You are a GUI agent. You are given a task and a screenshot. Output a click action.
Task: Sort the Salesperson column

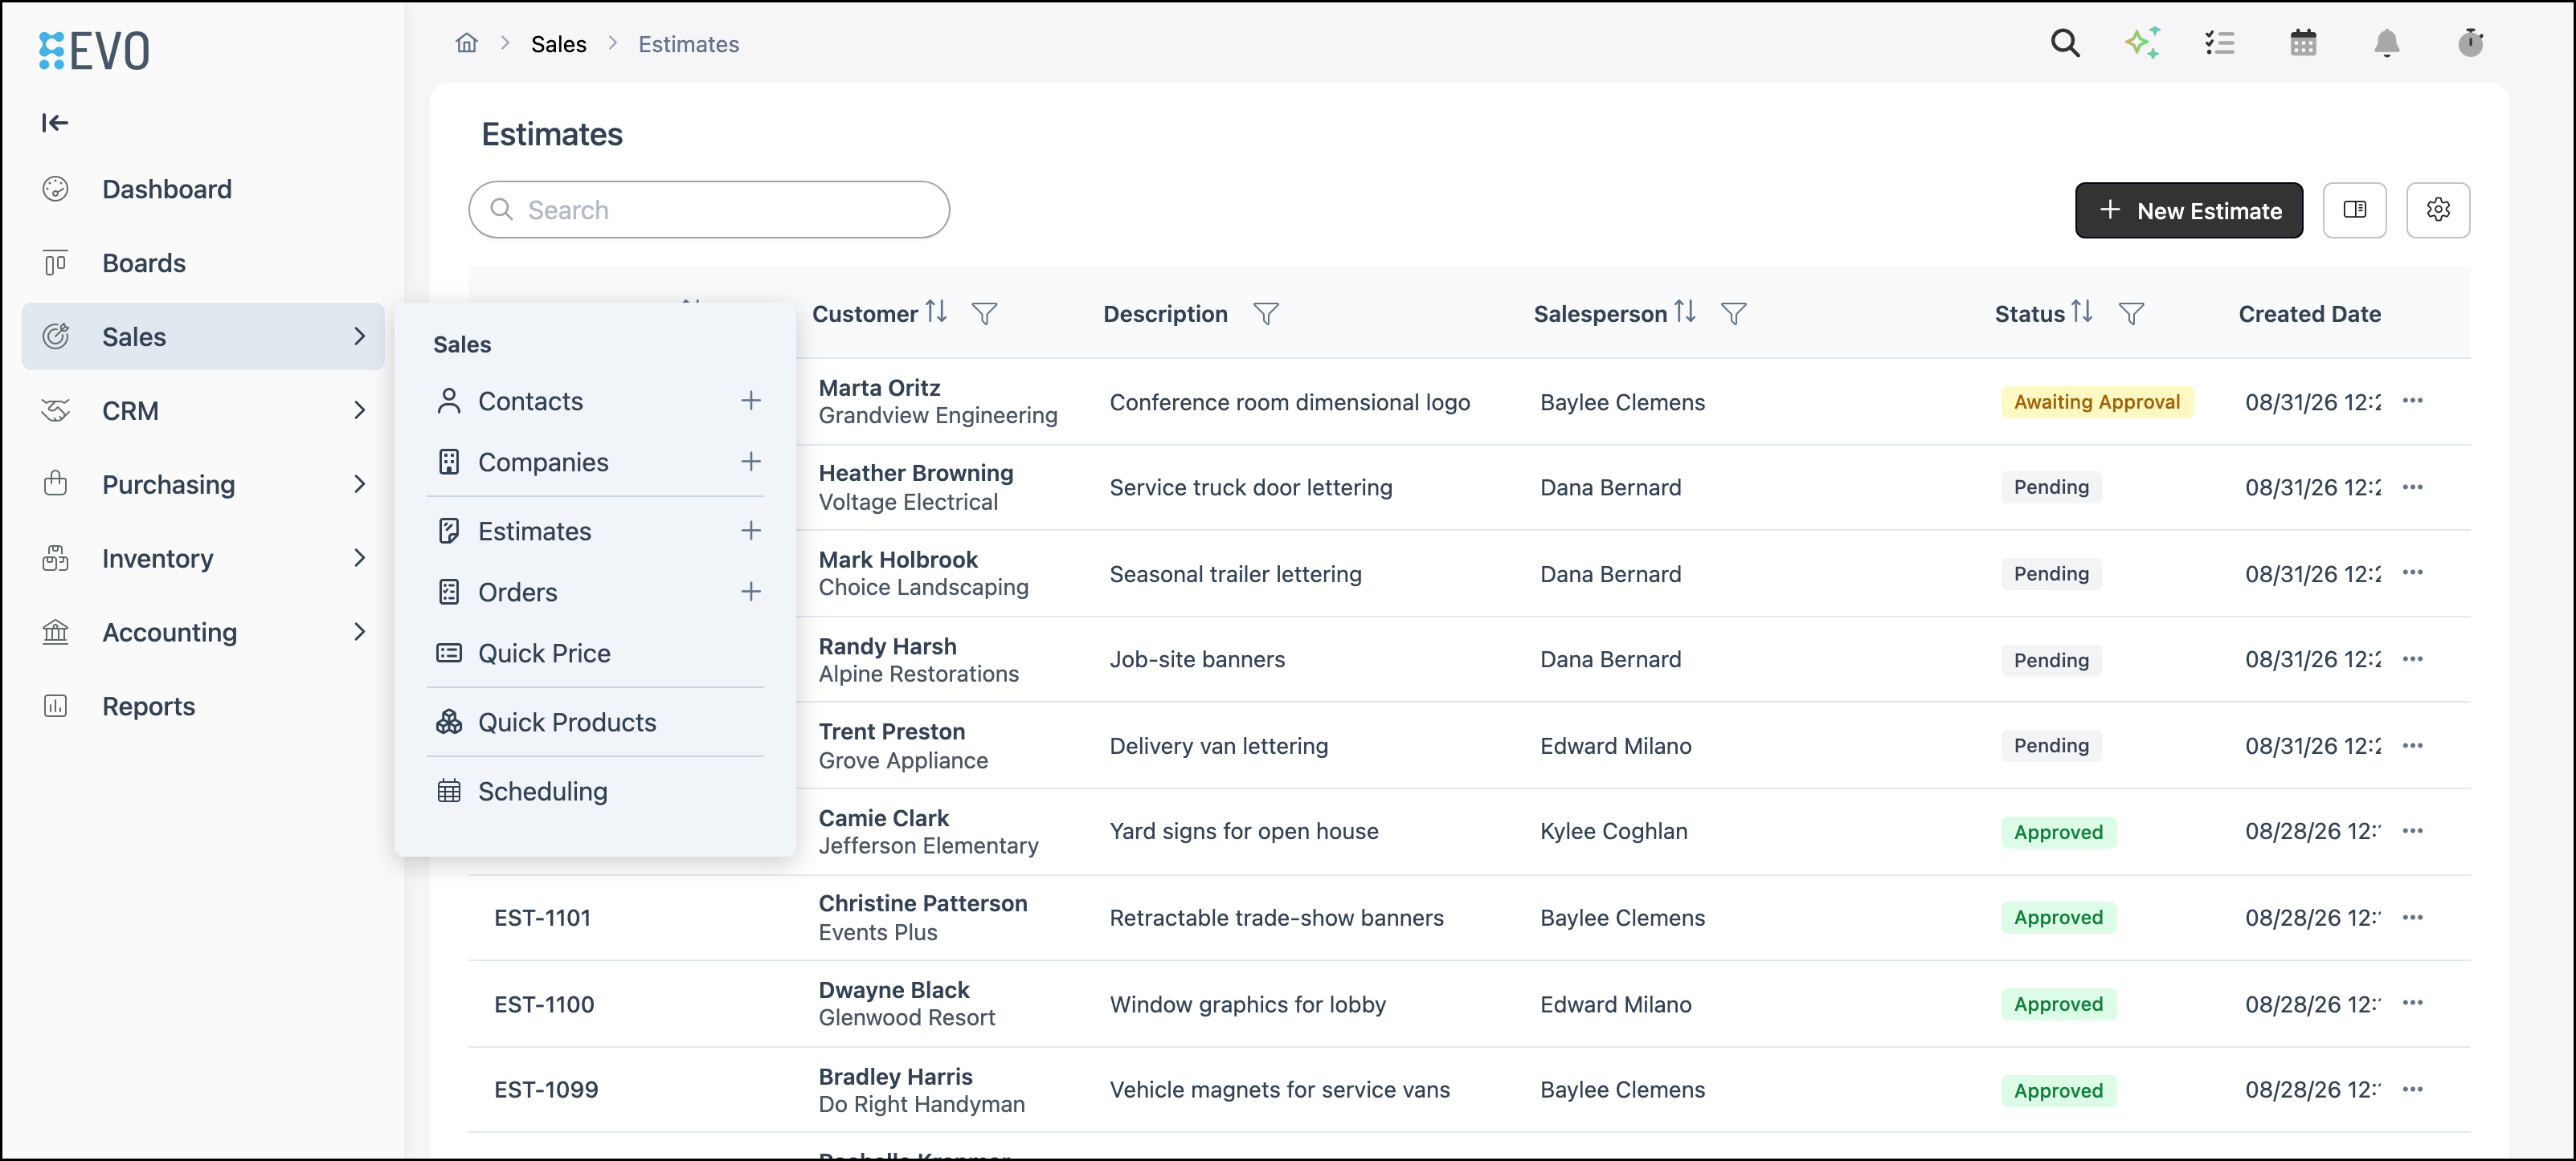point(1685,312)
